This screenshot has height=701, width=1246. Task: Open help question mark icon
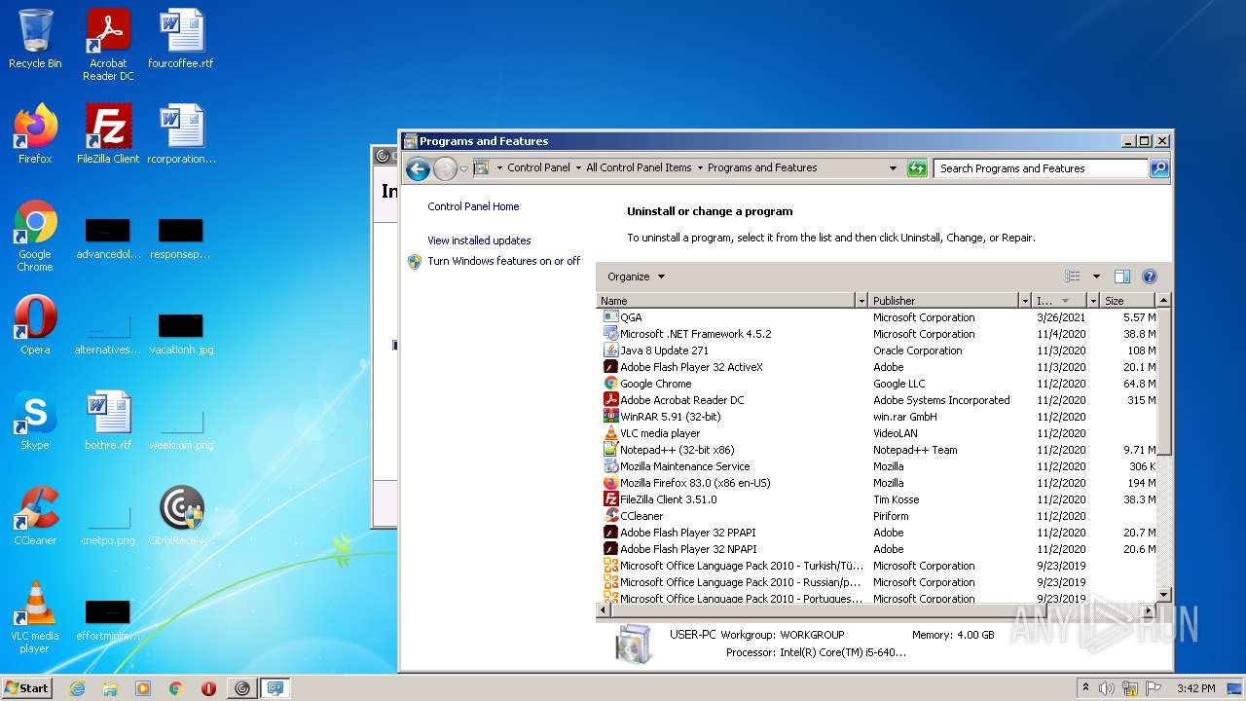pyautogui.click(x=1149, y=277)
